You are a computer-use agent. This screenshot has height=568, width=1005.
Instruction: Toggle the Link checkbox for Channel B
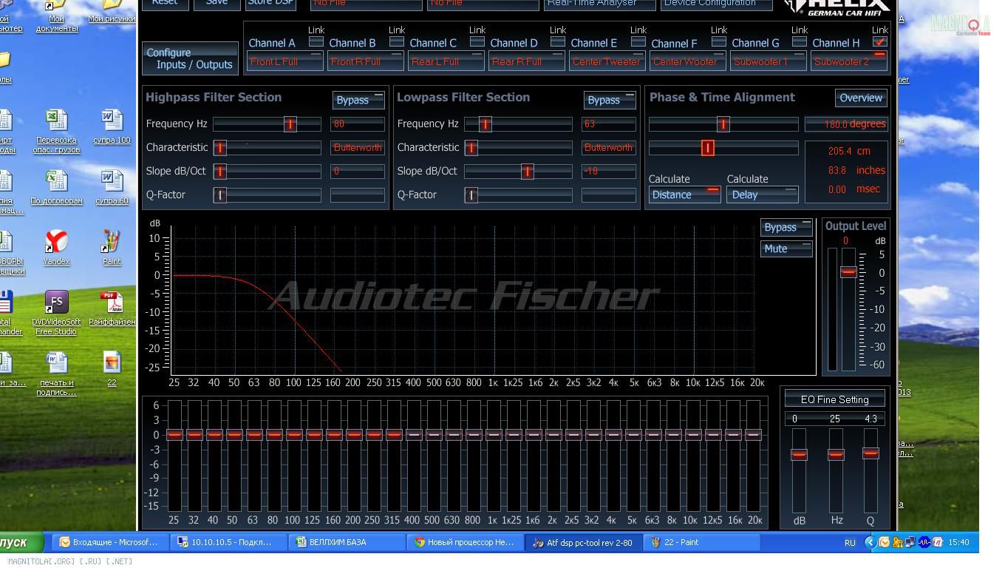click(397, 41)
